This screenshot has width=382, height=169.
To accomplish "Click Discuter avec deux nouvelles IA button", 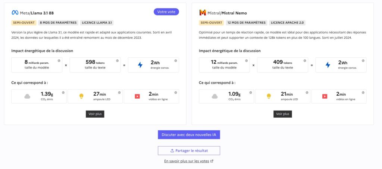I will tap(189, 134).
